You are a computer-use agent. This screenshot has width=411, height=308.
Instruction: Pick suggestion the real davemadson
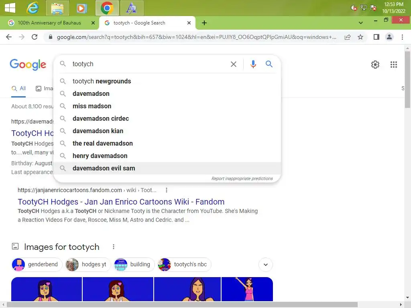[x=167, y=143]
